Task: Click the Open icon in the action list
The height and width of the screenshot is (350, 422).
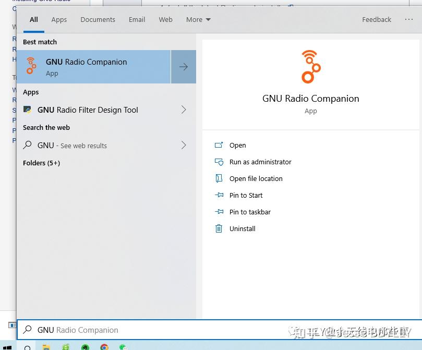Action: 219,145
